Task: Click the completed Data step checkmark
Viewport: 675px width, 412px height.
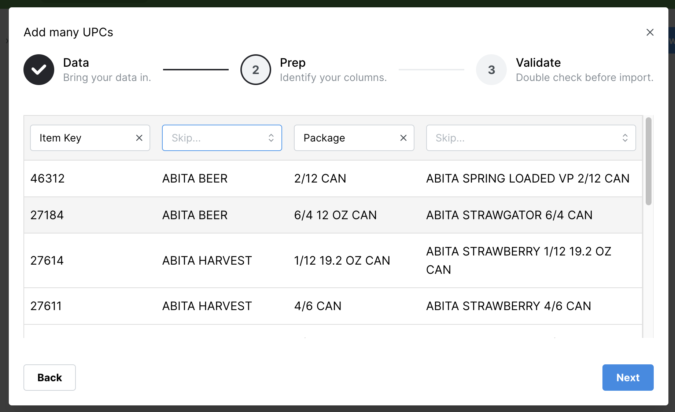Action: pyautogui.click(x=39, y=70)
